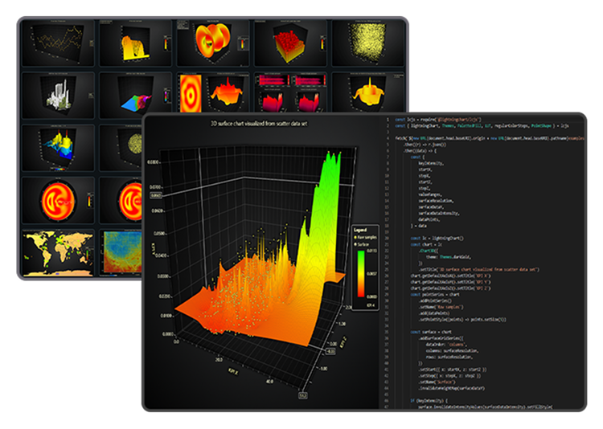Click code line 'const lc = lightningChart()'
Image resolution: width=603 pixels, height=429 pixels.
(x=437, y=239)
